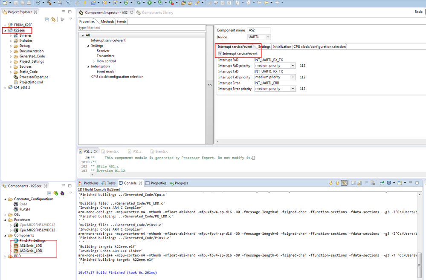Switch to the Methods tab
This screenshot has height=280, width=426.
coord(107,21)
